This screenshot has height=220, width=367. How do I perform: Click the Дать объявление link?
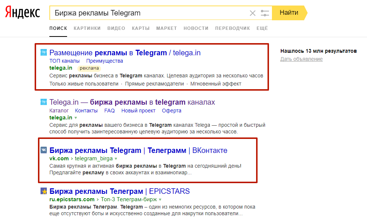pos(301,59)
